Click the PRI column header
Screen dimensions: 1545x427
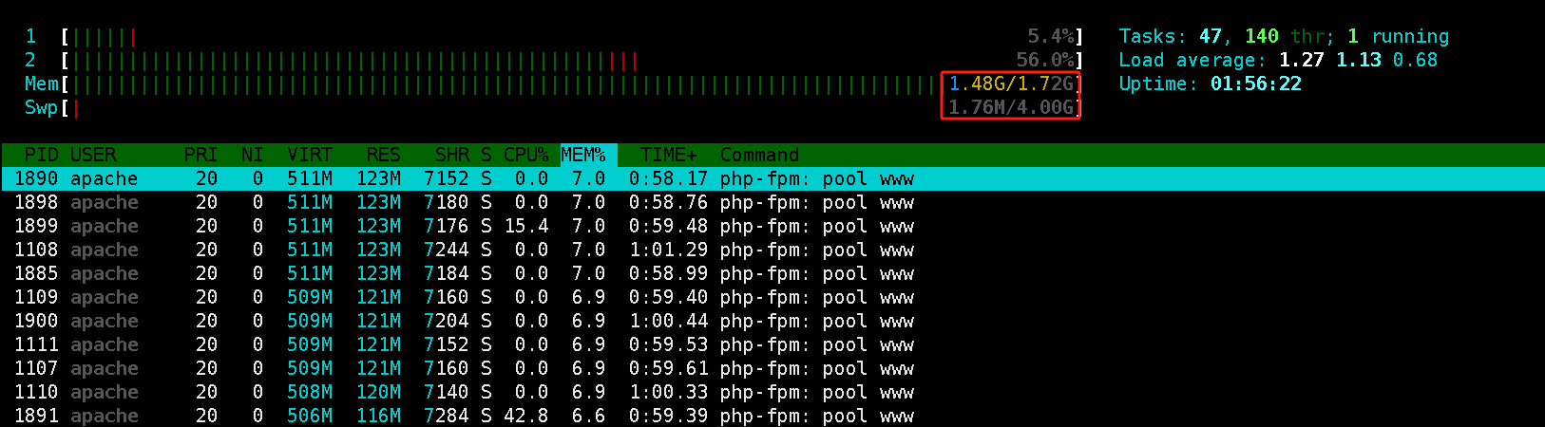[200, 155]
